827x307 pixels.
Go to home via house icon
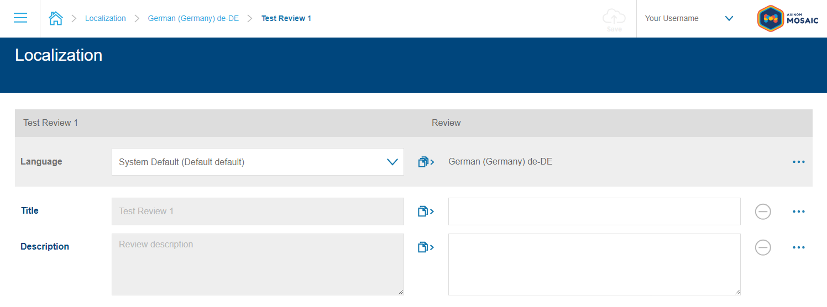pyautogui.click(x=56, y=18)
